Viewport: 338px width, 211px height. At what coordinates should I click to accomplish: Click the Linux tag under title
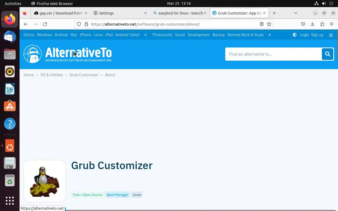pyautogui.click(x=137, y=195)
